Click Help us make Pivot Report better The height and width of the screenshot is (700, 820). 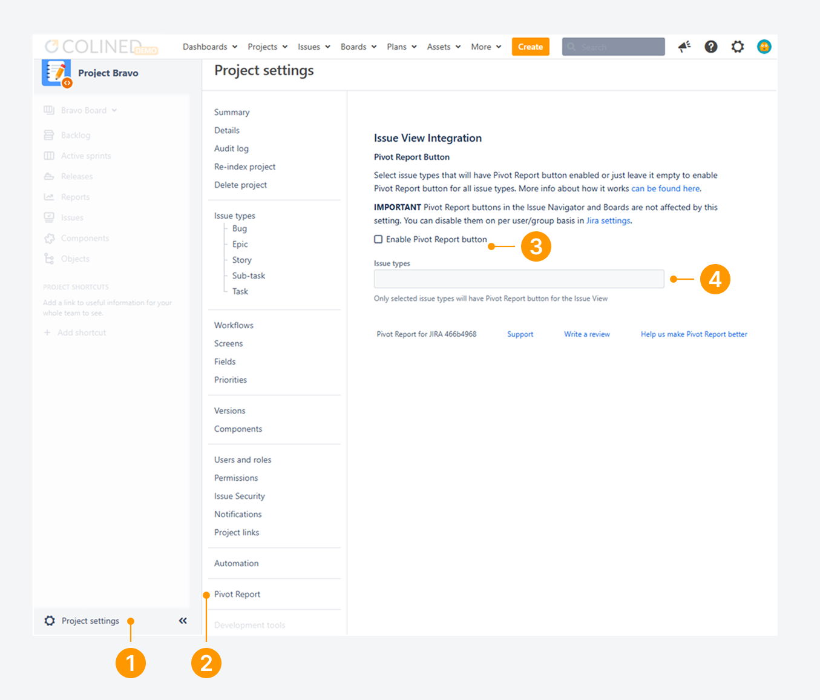point(694,334)
